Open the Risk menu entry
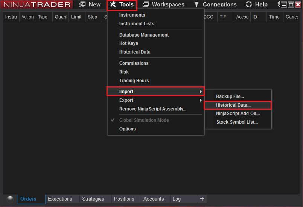303x207 pixels. coord(124,72)
